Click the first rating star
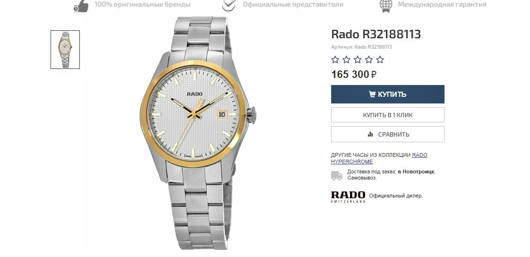Viewport: 530px width, 257px height. [x=335, y=60]
